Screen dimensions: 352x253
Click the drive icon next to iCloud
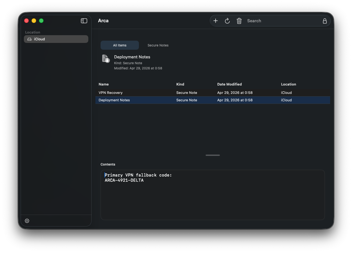tap(29, 39)
